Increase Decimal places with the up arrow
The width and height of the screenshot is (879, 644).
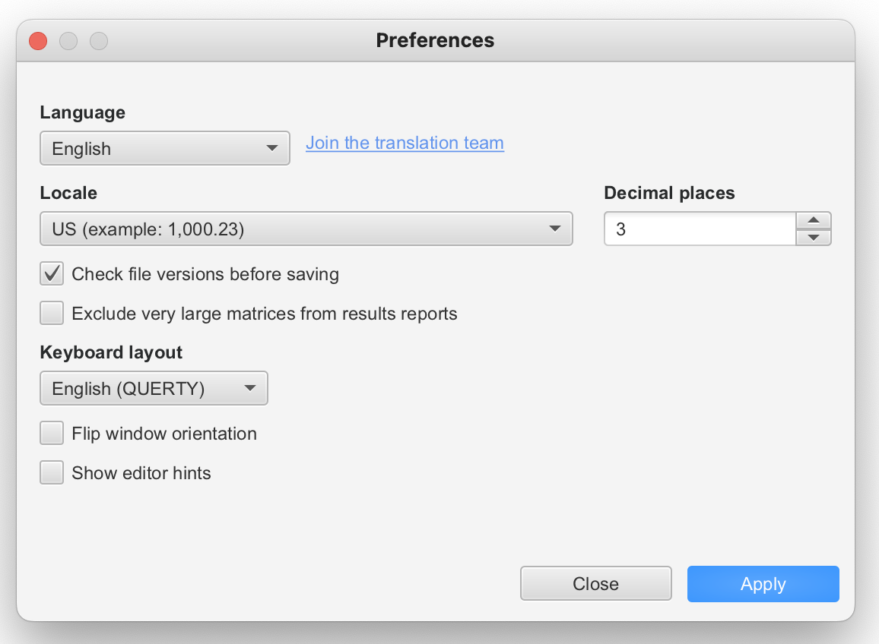pyautogui.click(x=814, y=220)
